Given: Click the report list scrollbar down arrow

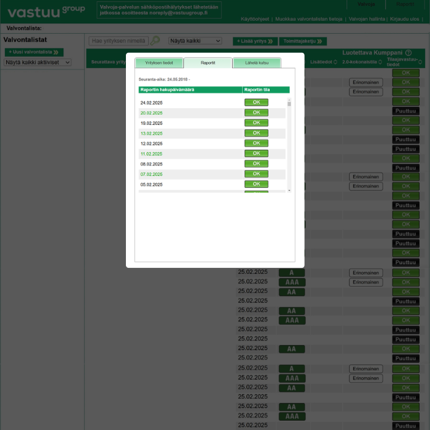Looking at the screenshot, I should tap(289, 190).
